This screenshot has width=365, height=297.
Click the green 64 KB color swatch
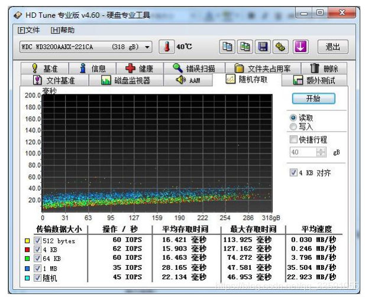coord(27,259)
